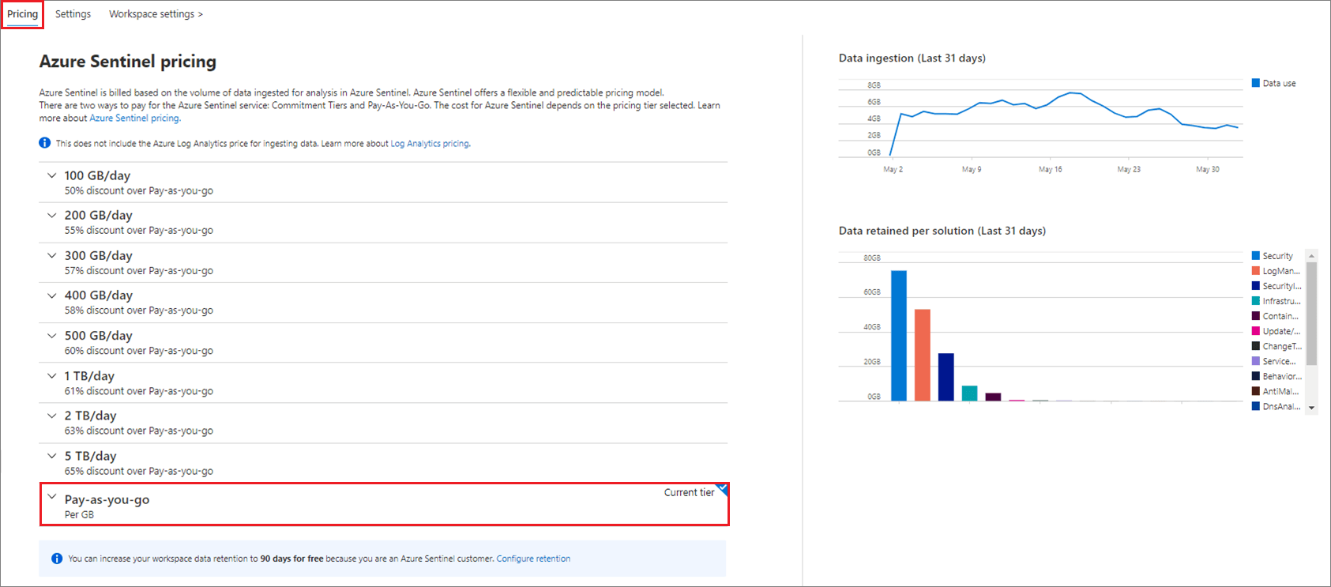Expand the 2 TB/day tier chevron
Screen dimensions: 1331x587
pos(52,416)
